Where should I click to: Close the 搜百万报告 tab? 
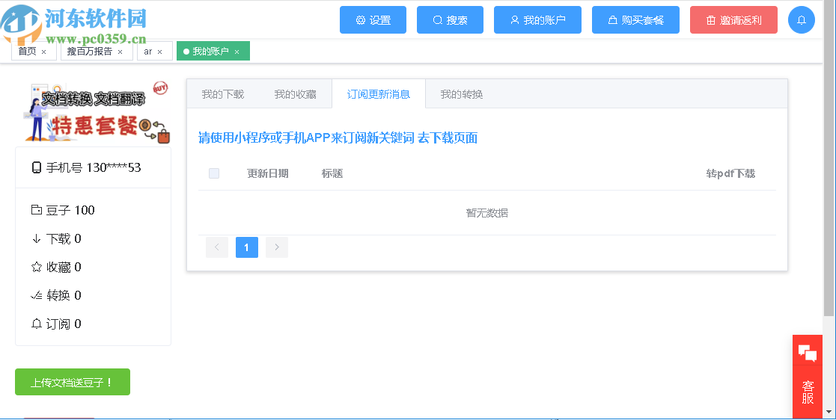click(120, 52)
